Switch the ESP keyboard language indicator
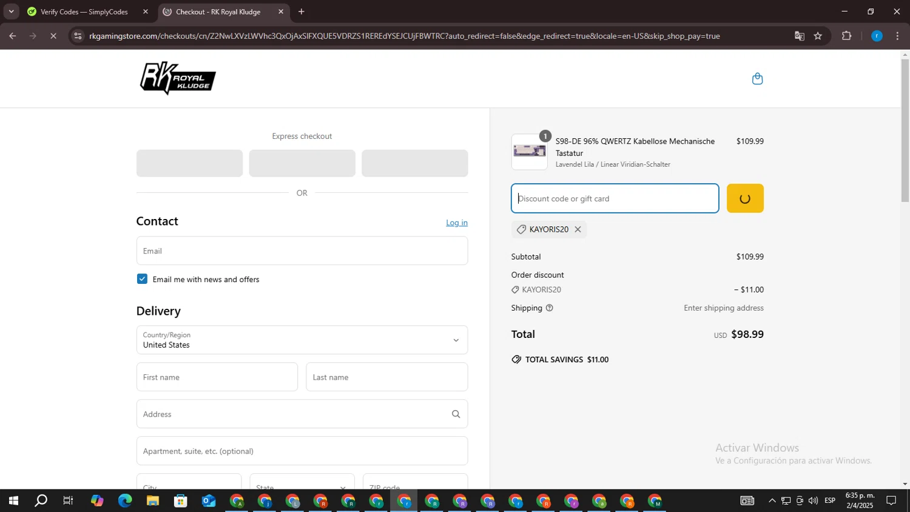Screen dimensions: 910x512 pyautogui.click(x=830, y=501)
